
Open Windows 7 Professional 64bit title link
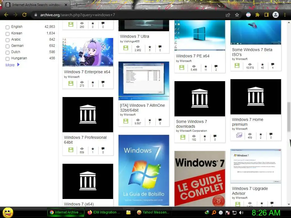click(x=85, y=140)
